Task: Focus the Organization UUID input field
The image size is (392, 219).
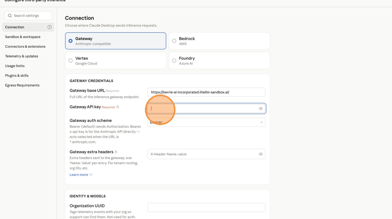Action: (x=206, y=207)
